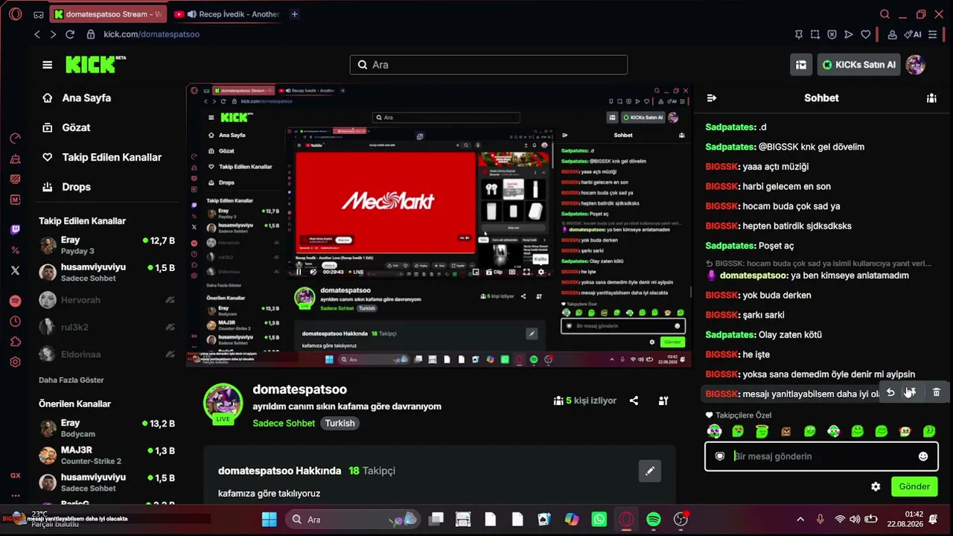
Task: Add page to bookmarks heart icon
Action: [865, 34]
